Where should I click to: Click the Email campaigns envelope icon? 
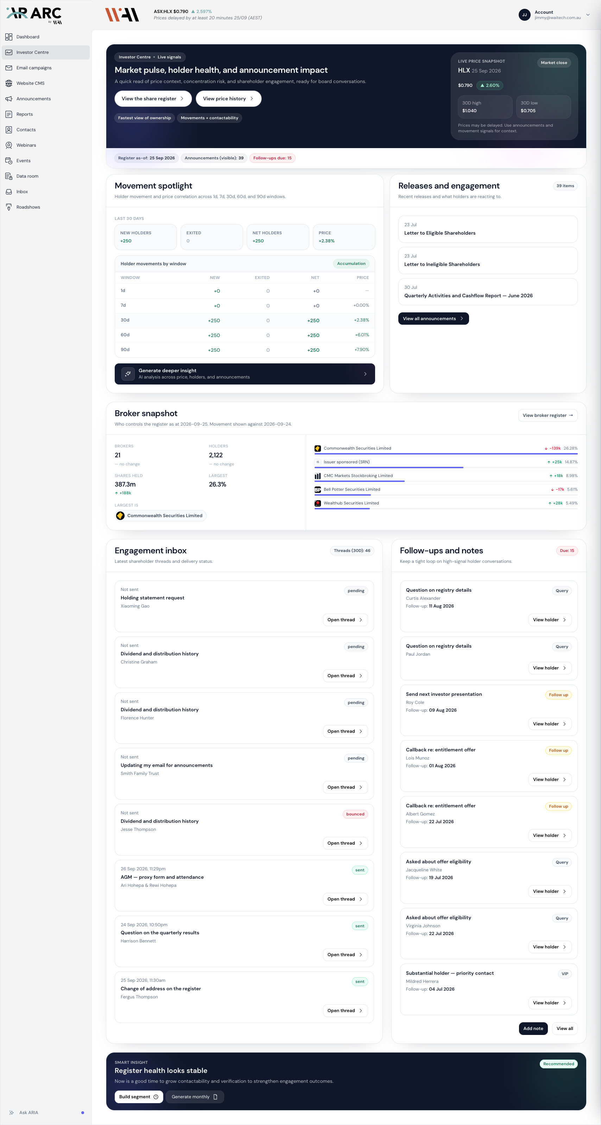pos(9,68)
